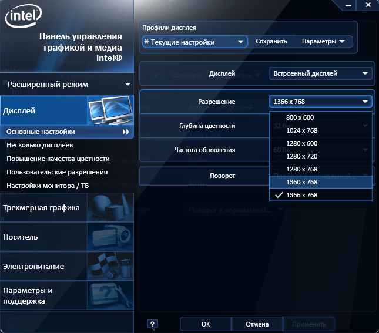The width and height of the screenshot is (379, 333).
Task: Open Повышение качества цветности settings
Action: click(58, 159)
